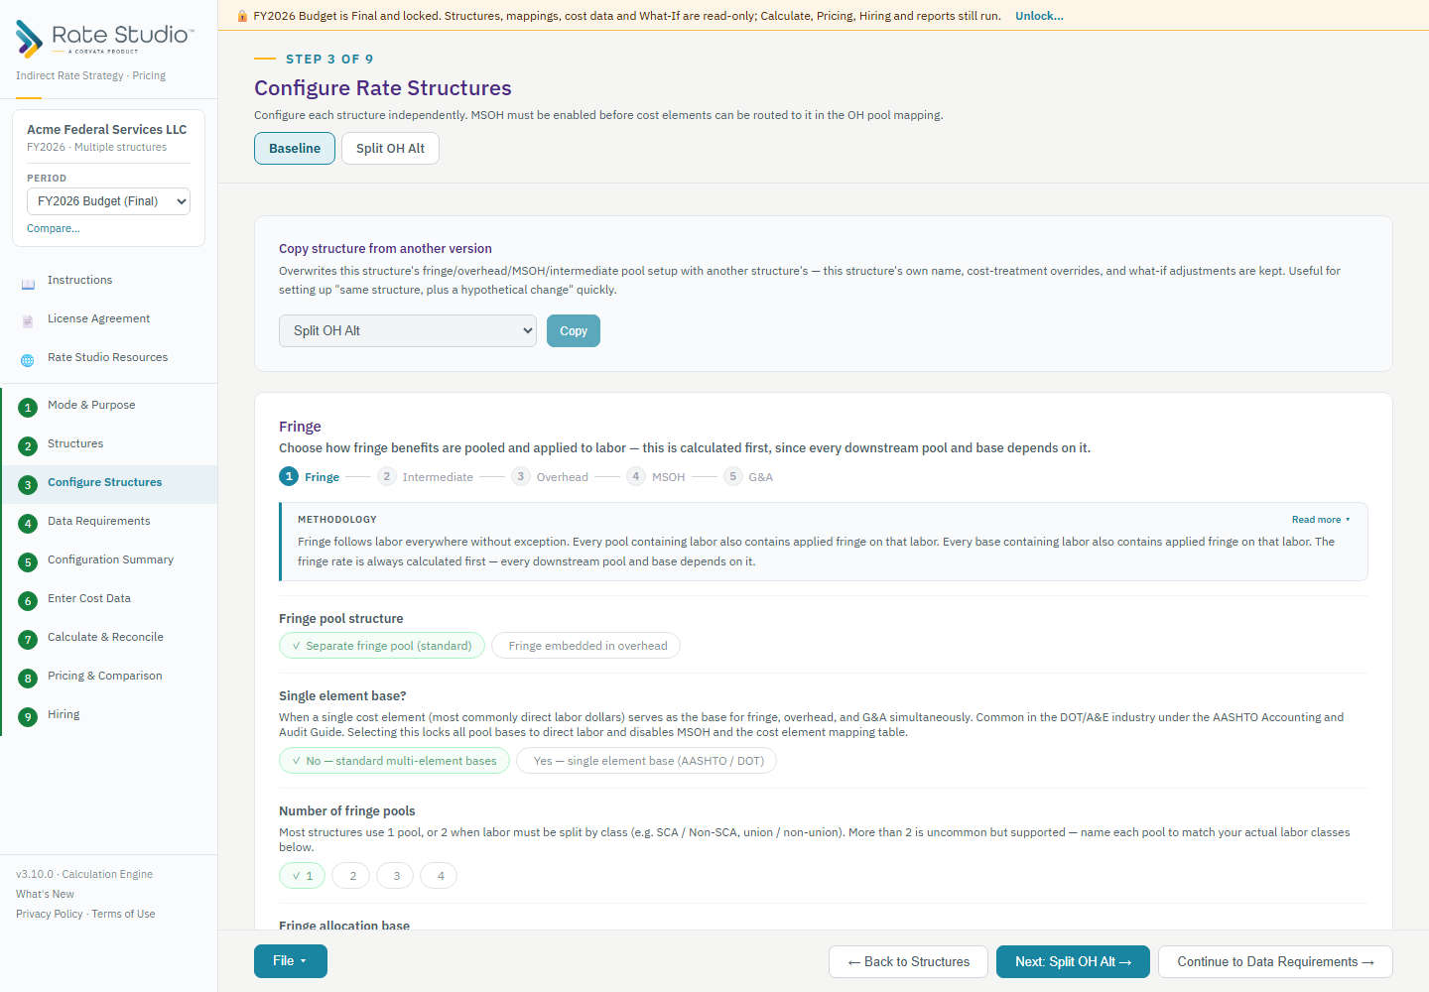Click the Rate Studio logo
Image resolution: width=1429 pixels, height=992 pixels.
[x=105, y=39]
